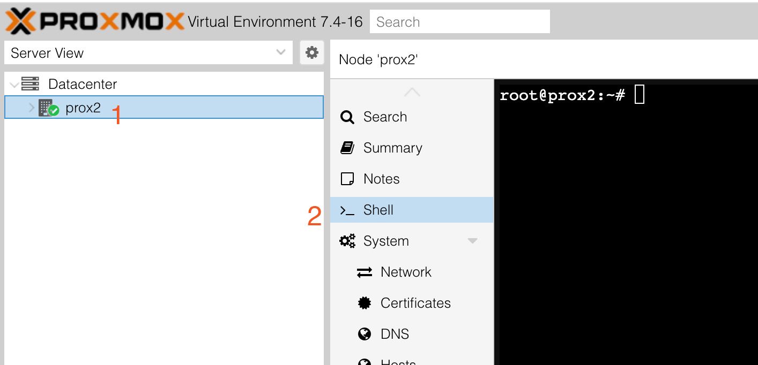758x365 pixels.
Task: Select the prox2 node row
Action: pyautogui.click(x=164, y=107)
